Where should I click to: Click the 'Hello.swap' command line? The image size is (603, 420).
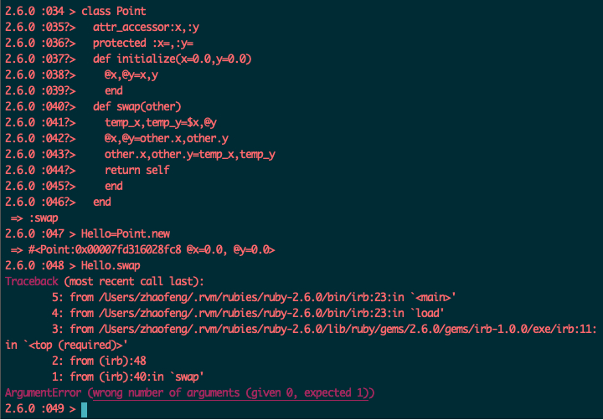(x=111, y=265)
